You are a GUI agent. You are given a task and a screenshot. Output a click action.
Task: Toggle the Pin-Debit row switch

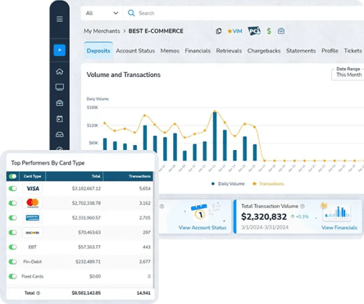pyautogui.click(x=13, y=262)
